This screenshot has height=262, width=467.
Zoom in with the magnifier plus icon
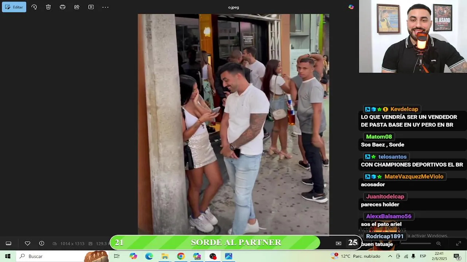(439, 243)
